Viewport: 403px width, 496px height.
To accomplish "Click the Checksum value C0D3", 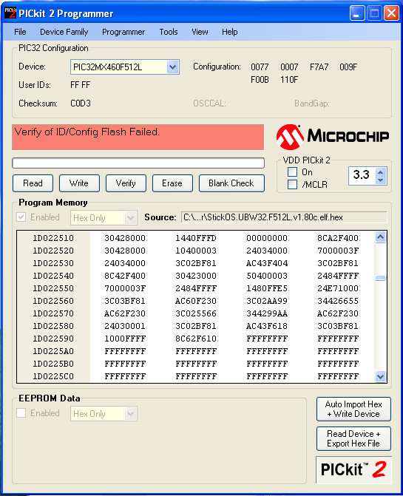I will point(81,103).
